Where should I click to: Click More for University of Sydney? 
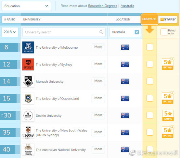tap(98, 64)
